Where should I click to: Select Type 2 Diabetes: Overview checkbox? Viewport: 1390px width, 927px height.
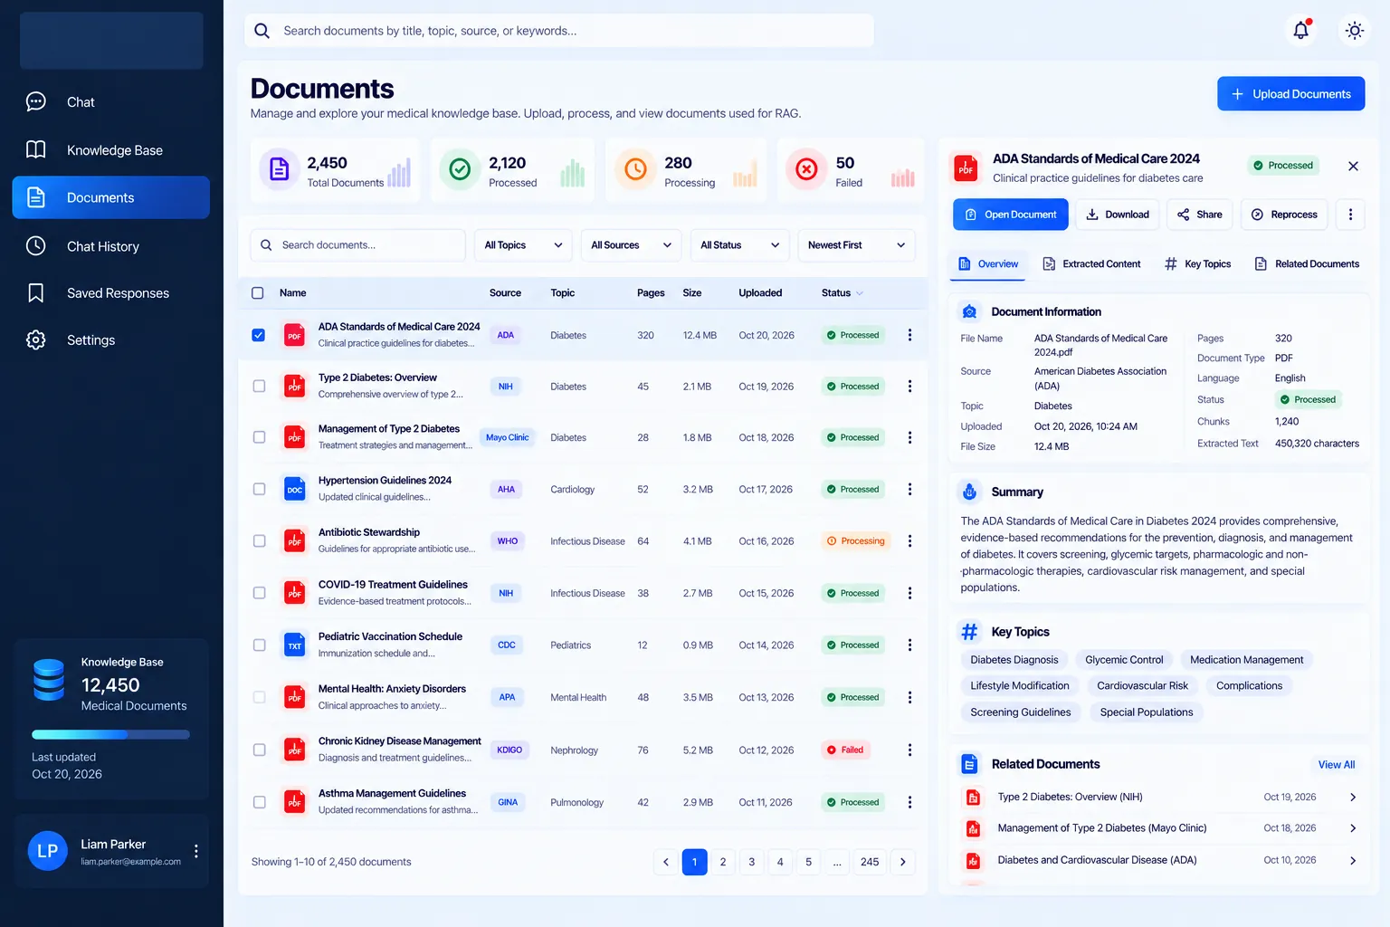pos(259,387)
